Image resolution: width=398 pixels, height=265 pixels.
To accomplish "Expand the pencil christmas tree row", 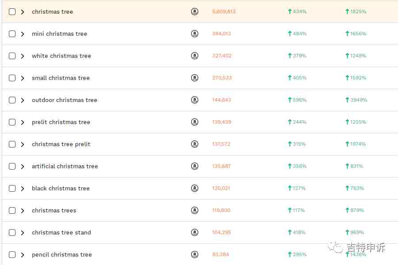I will point(23,254).
